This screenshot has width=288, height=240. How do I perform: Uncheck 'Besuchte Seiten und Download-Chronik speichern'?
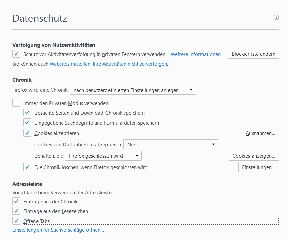27,113
